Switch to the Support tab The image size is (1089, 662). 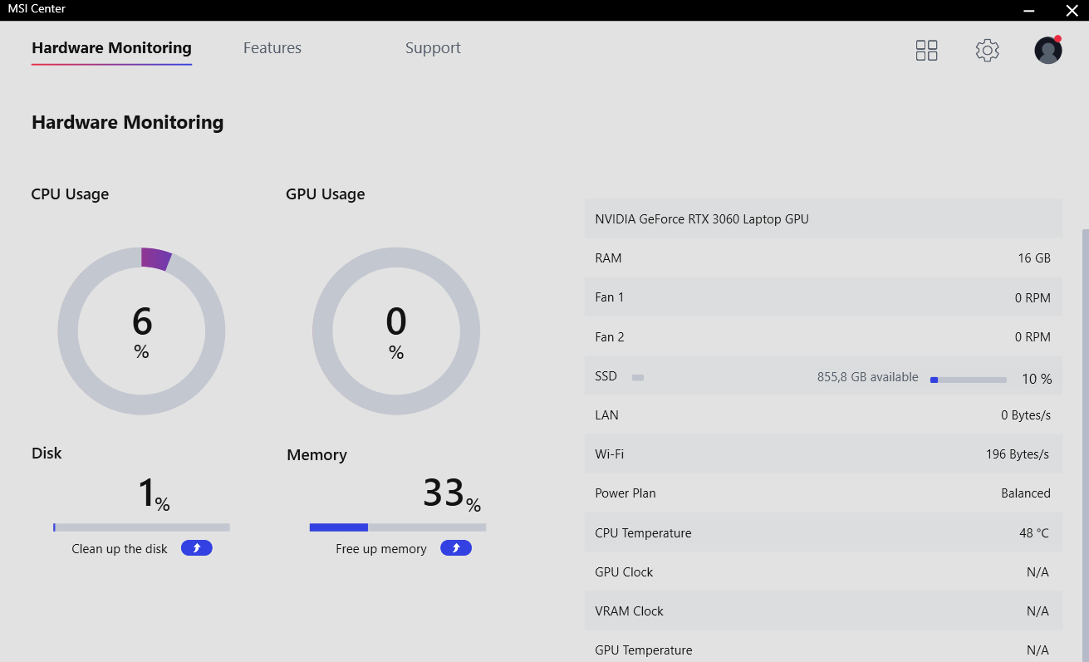pos(433,48)
